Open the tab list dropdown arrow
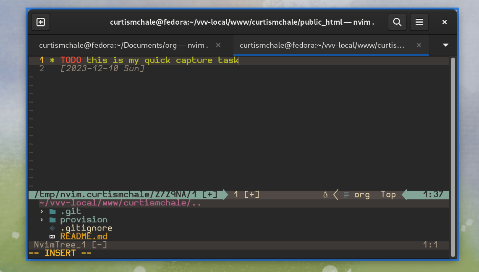Screen dimensions: 479x272 (445, 45)
